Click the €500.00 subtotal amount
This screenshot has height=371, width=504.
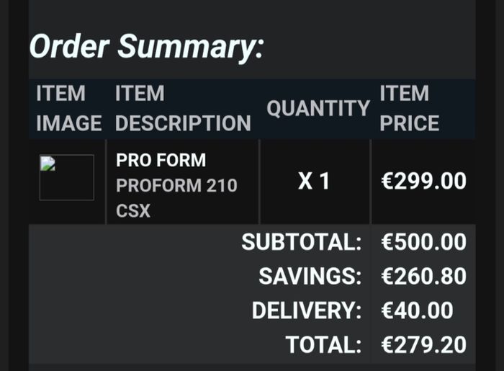click(x=423, y=242)
